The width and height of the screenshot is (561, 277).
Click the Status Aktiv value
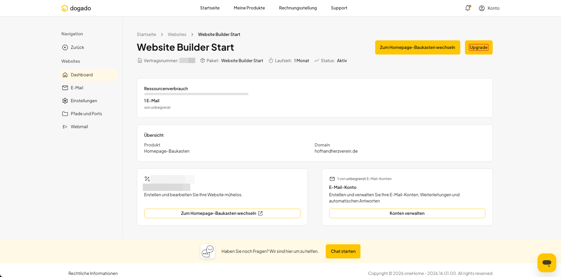point(342,61)
